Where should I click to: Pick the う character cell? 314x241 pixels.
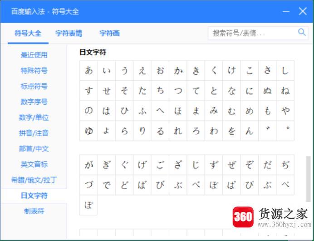(124, 70)
